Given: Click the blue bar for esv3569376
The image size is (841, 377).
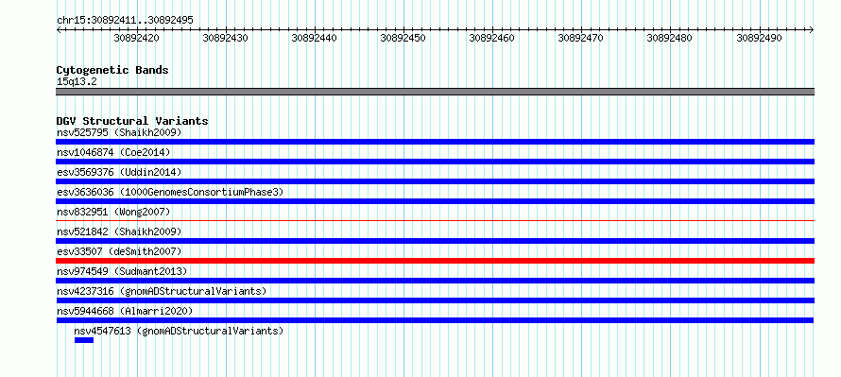Looking at the screenshot, I should 435,181.
